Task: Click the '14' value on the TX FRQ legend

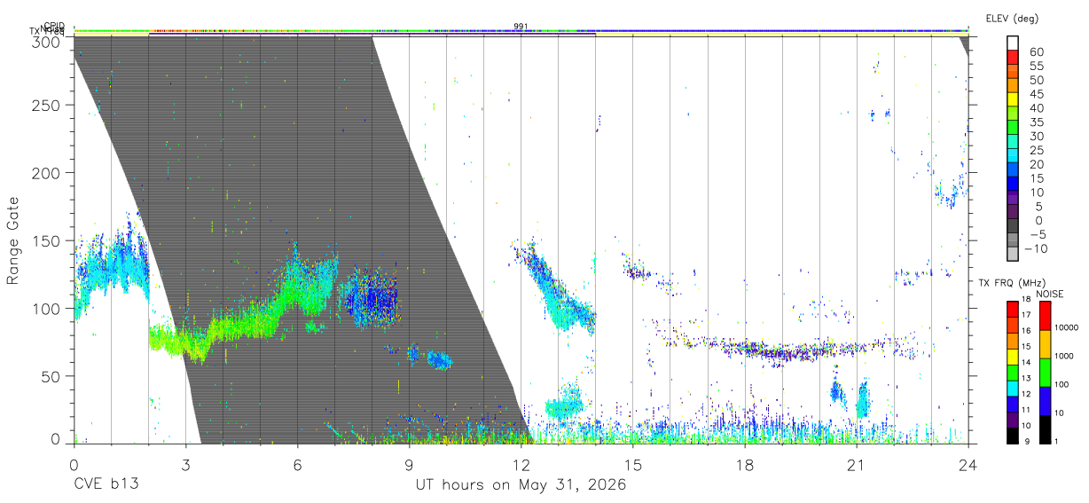Action: tap(1025, 363)
